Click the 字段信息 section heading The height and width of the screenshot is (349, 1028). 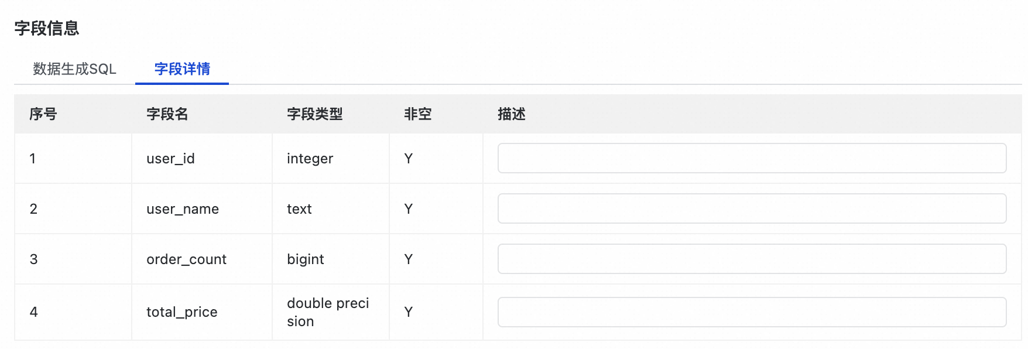(x=47, y=28)
